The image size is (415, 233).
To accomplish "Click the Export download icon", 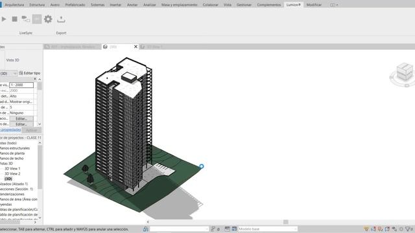I will pyautogui.click(x=61, y=19).
